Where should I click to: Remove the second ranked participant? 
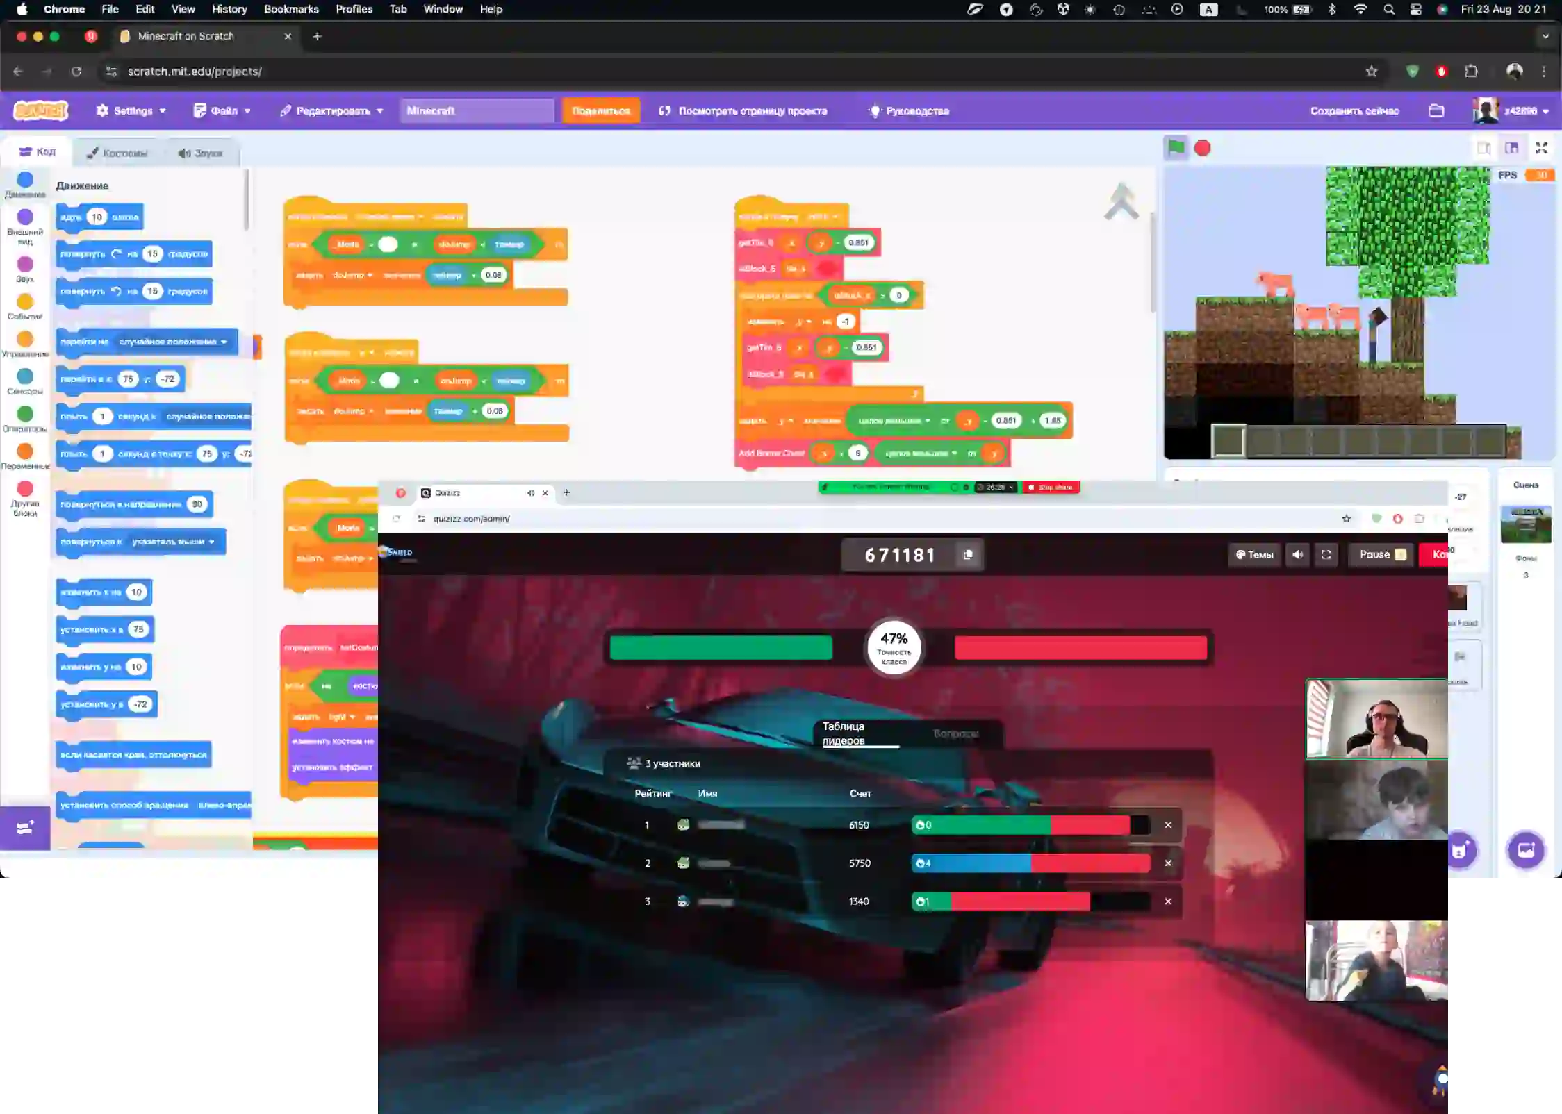coord(1168,863)
